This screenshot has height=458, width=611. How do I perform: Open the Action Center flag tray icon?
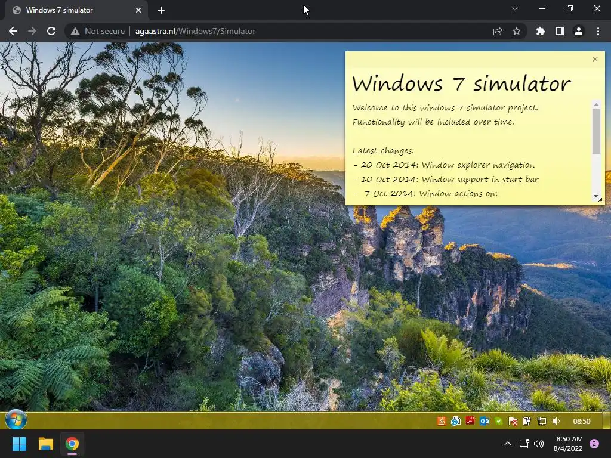pyautogui.click(x=513, y=421)
